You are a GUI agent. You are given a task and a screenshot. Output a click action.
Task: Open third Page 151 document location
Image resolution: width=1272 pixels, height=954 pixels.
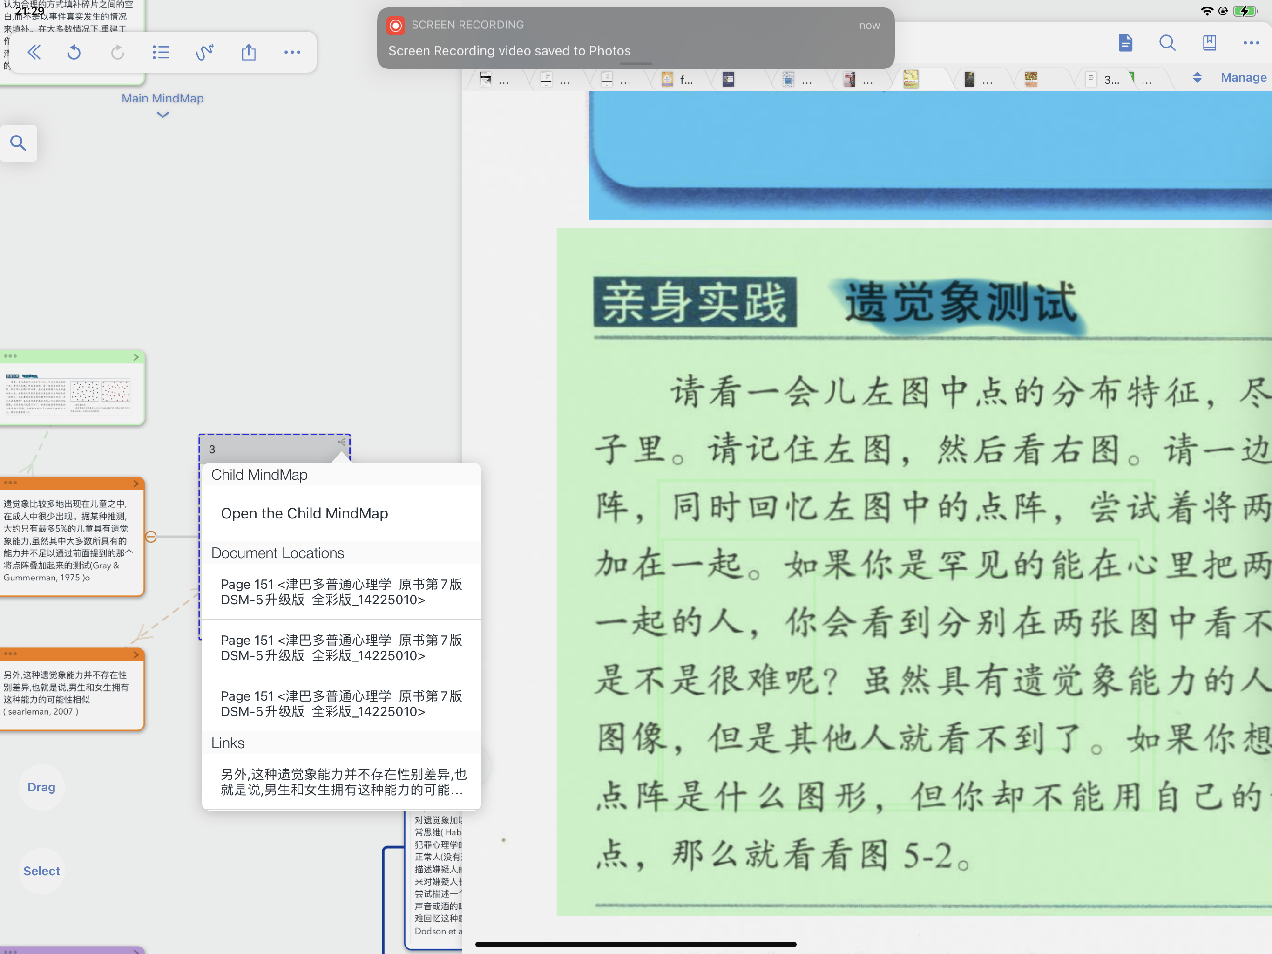(x=342, y=703)
